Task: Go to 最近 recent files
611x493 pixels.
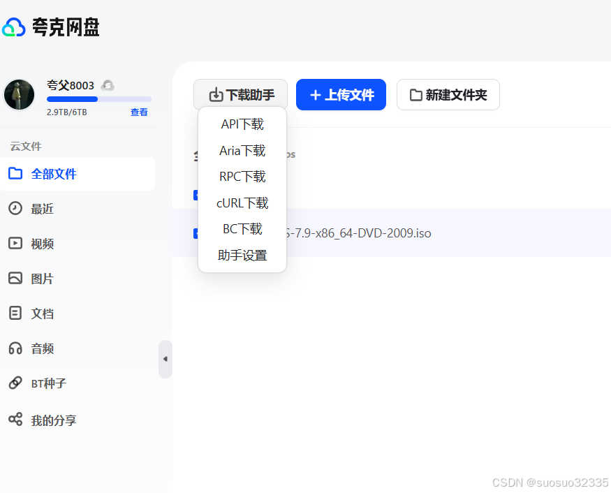Action: [x=43, y=209]
